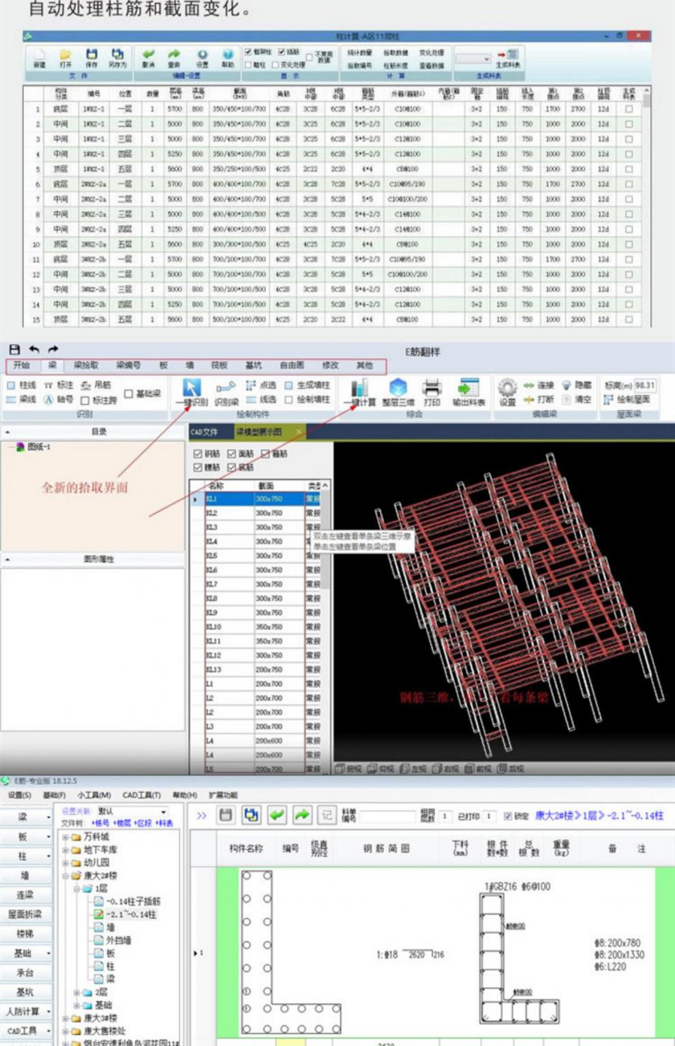Toggle the 锁定 checkbox
675x1046 pixels.
coord(507,816)
